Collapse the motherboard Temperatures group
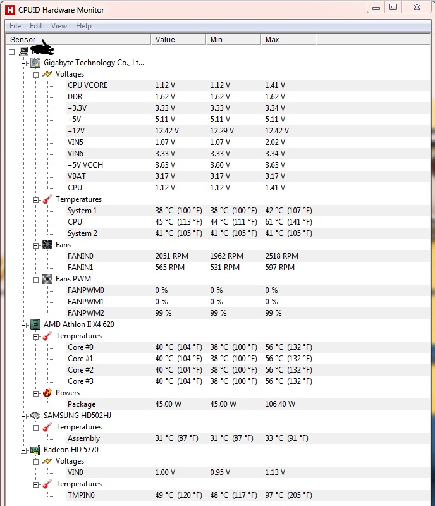435x506 pixels. click(36, 200)
